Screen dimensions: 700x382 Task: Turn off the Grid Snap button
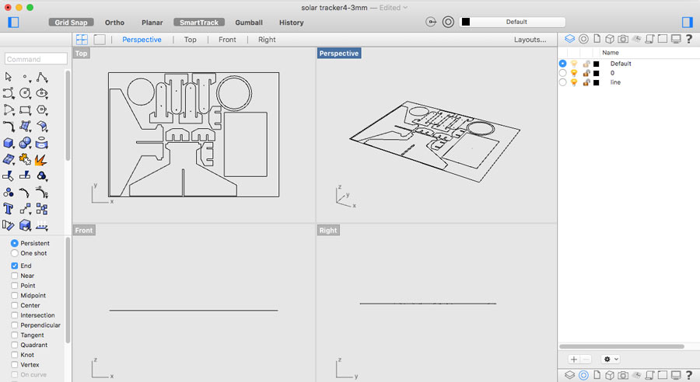72,23
